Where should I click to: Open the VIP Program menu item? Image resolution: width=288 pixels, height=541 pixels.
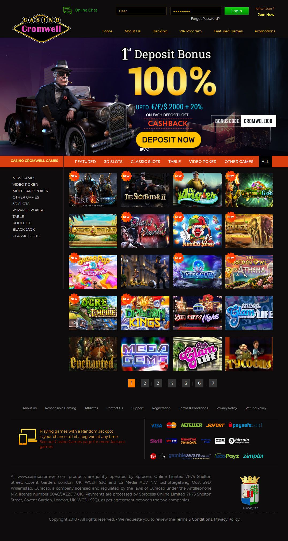coord(190,31)
